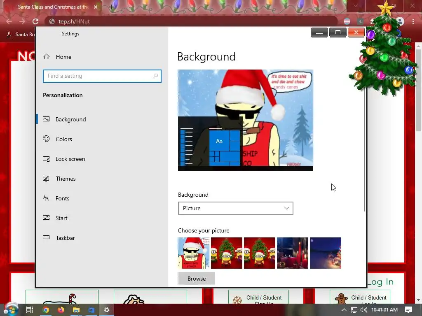This screenshot has height=316, width=422.
Task: Open Firefox from the taskbar
Action: 61,310
